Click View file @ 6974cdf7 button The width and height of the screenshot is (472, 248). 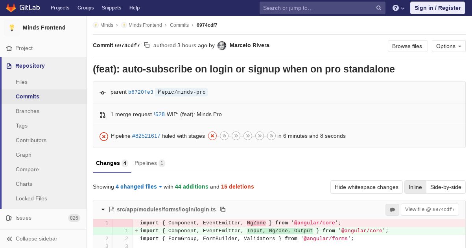click(x=430, y=209)
